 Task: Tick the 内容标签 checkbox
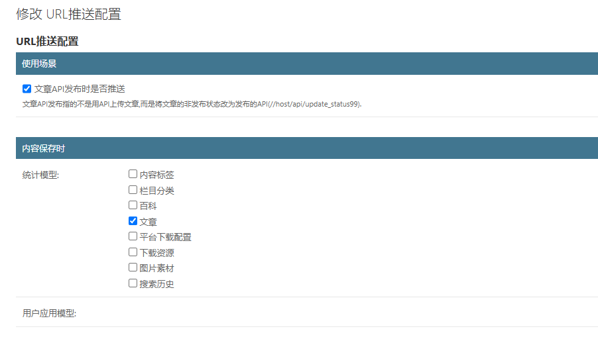pos(133,174)
